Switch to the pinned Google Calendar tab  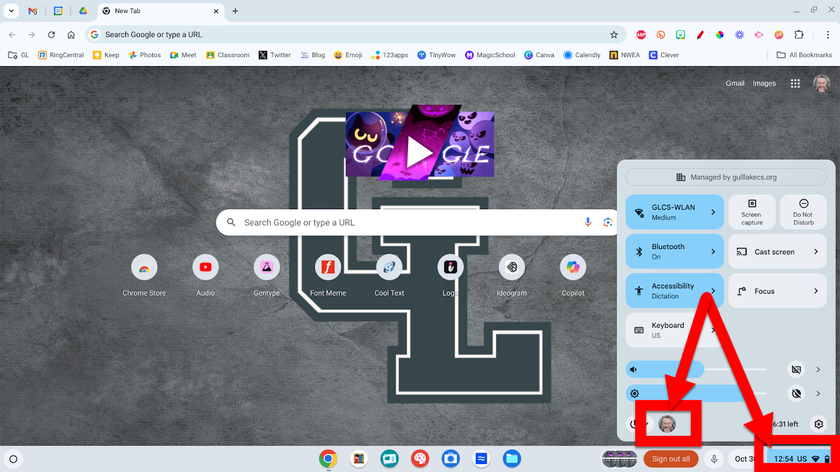tap(58, 11)
